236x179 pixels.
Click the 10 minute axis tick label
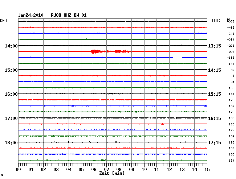[144, 170]
